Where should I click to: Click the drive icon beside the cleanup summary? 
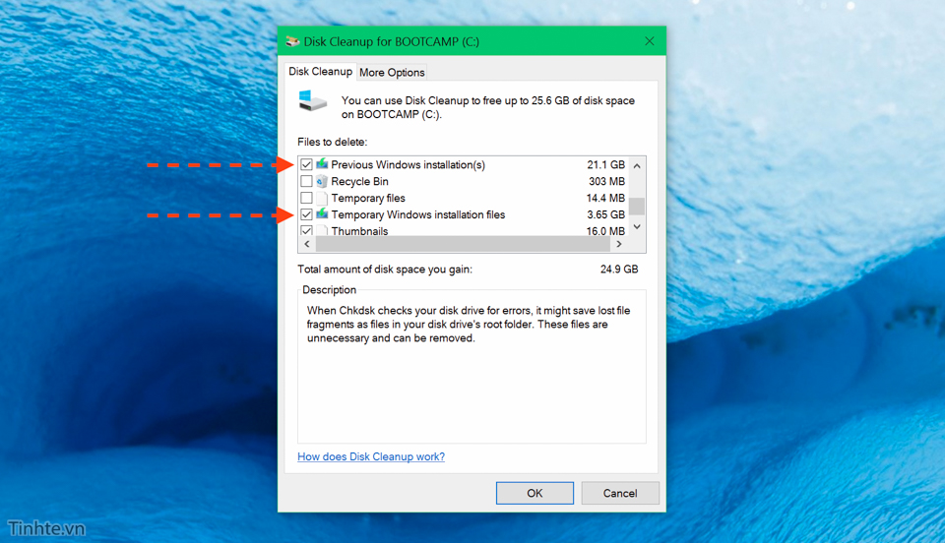pos(313,100)
